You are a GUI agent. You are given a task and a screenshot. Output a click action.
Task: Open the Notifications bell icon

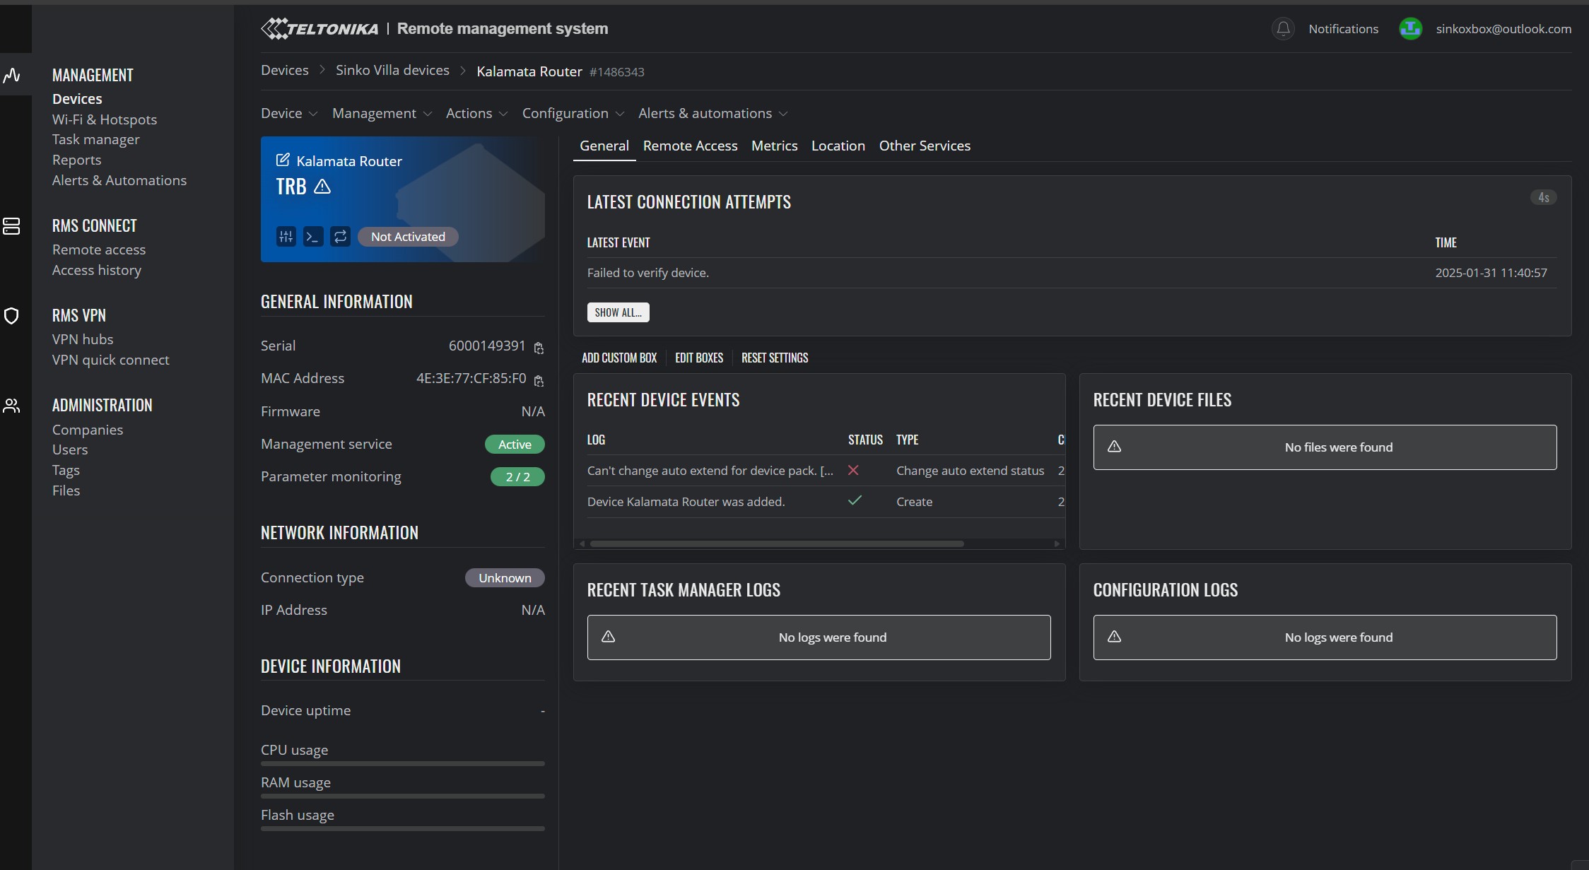click(x=1283, y=29)
